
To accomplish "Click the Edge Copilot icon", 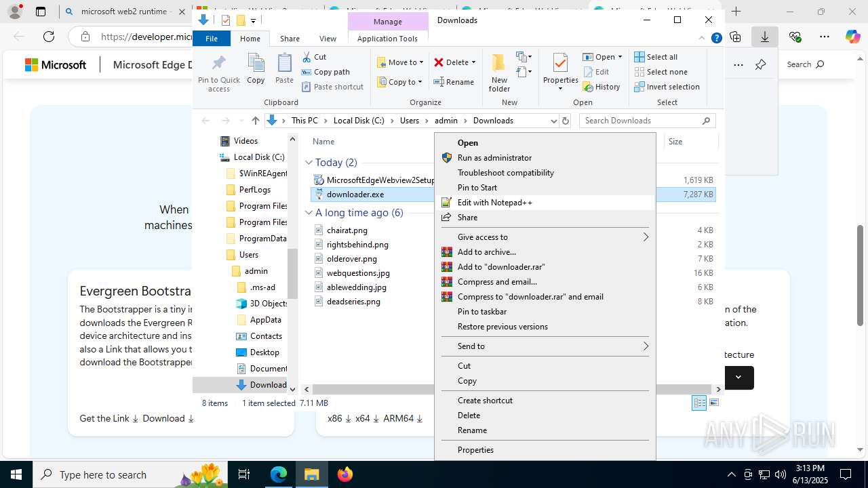I will [x=852, y=37].
